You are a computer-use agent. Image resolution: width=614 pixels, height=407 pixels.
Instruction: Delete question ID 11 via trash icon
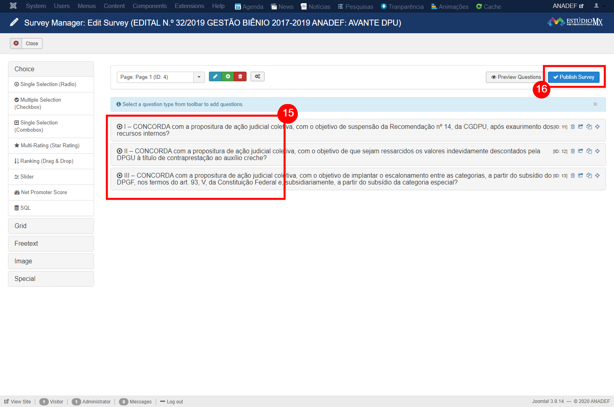(573, 127)
